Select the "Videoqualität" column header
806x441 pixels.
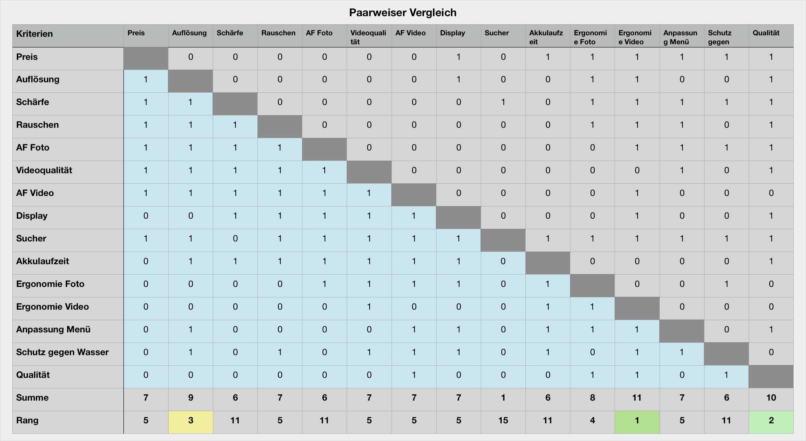(368, 37)
